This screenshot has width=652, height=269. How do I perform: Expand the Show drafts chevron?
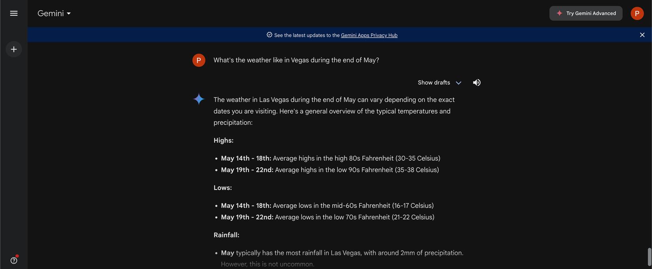[458, 83]
